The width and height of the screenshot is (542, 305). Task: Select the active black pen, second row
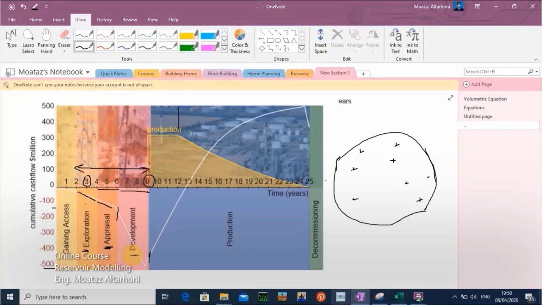(84, 47)
